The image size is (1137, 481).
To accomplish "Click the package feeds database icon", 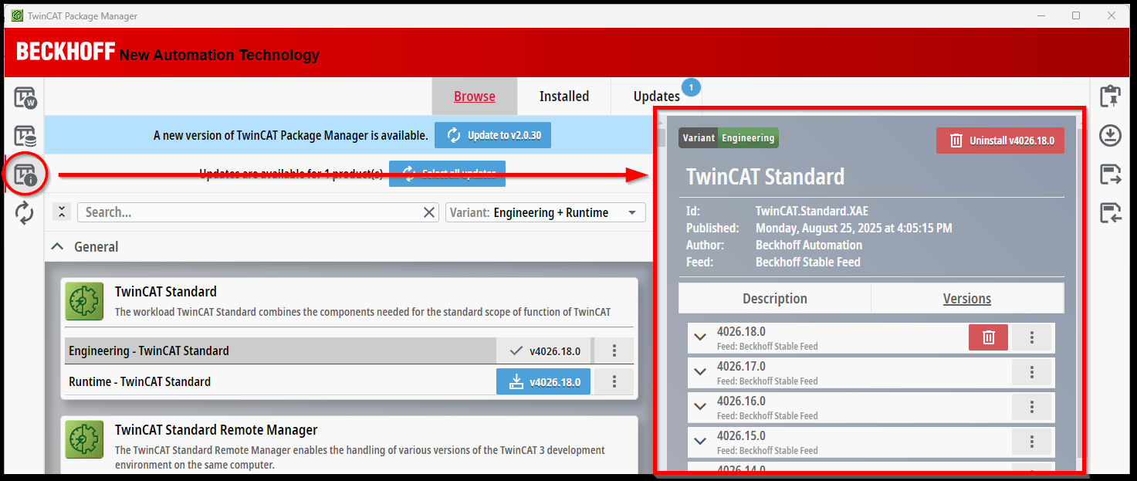I will click(x=25, y=136).
